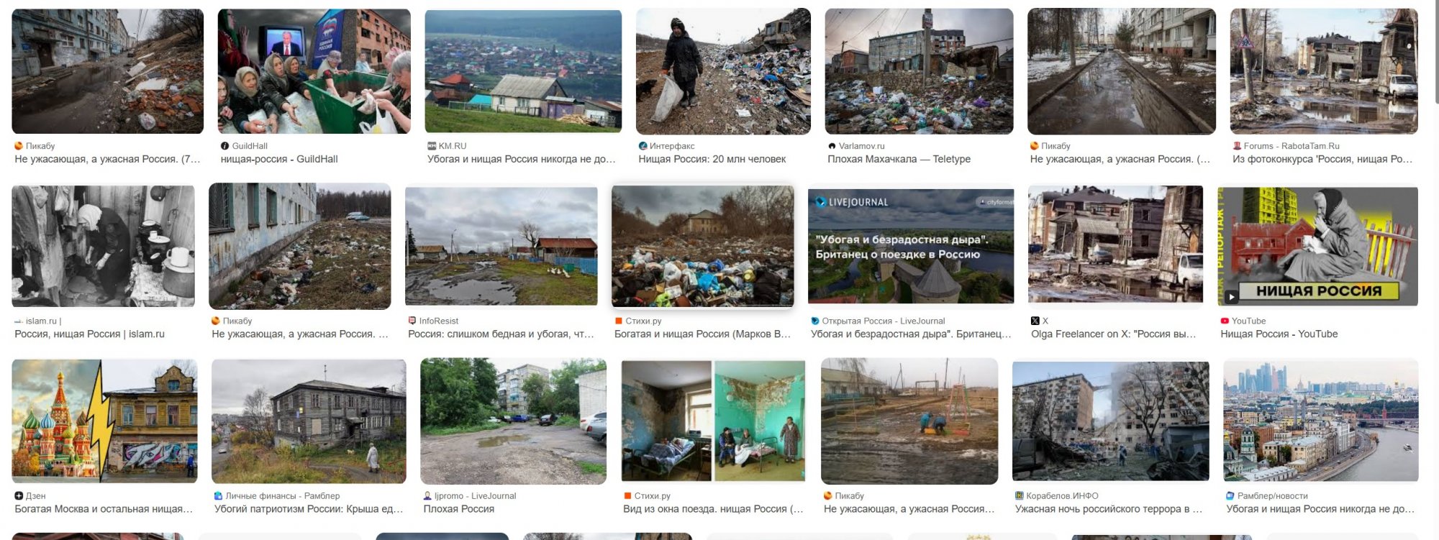Click the Пикабу favicon under the first image
1439x540 pixels.
point(19,146)
